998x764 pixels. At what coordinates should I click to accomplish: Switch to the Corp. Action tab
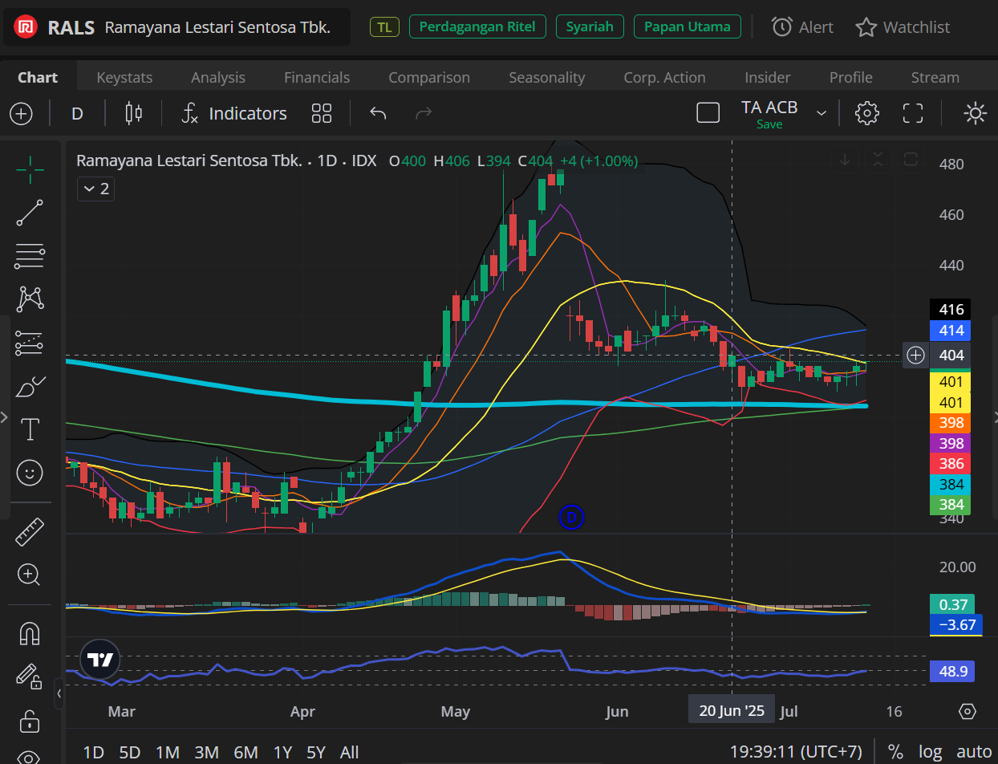[665, 77]
